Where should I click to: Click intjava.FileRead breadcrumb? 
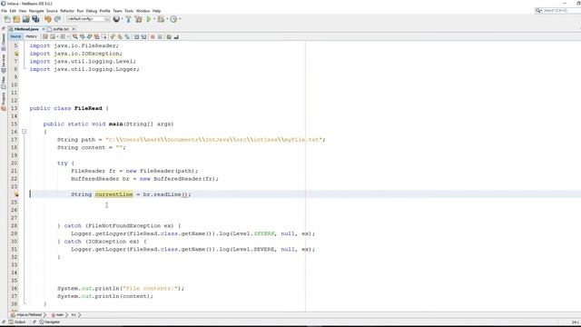pyautogui.click(x=26, y=315)
